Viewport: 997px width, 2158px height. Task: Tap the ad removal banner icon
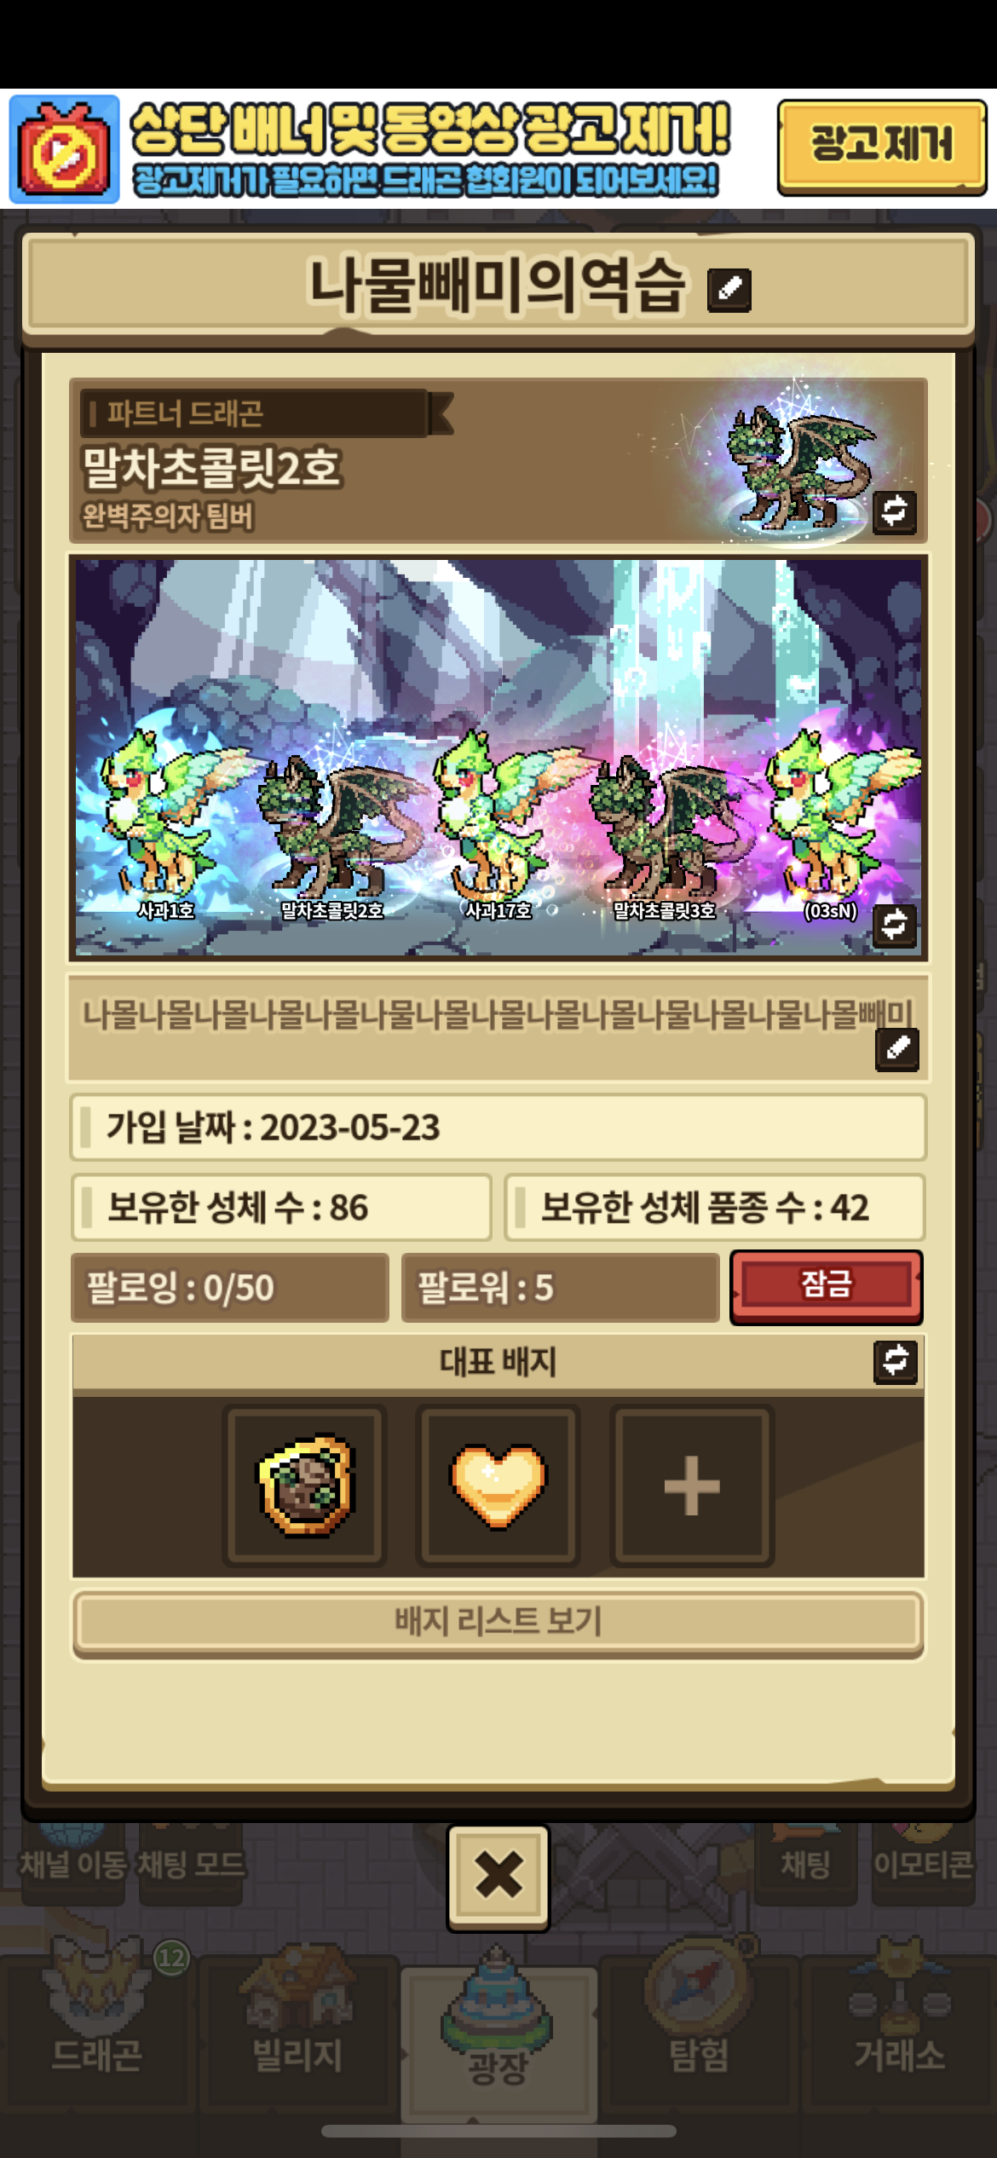pos(64,149)
